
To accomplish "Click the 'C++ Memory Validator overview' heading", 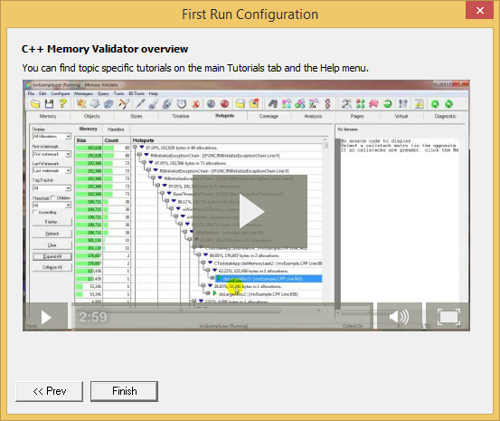I will click(x=105, y=49).
